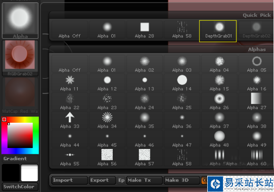Choose Alpha 15 alpha

219,83
